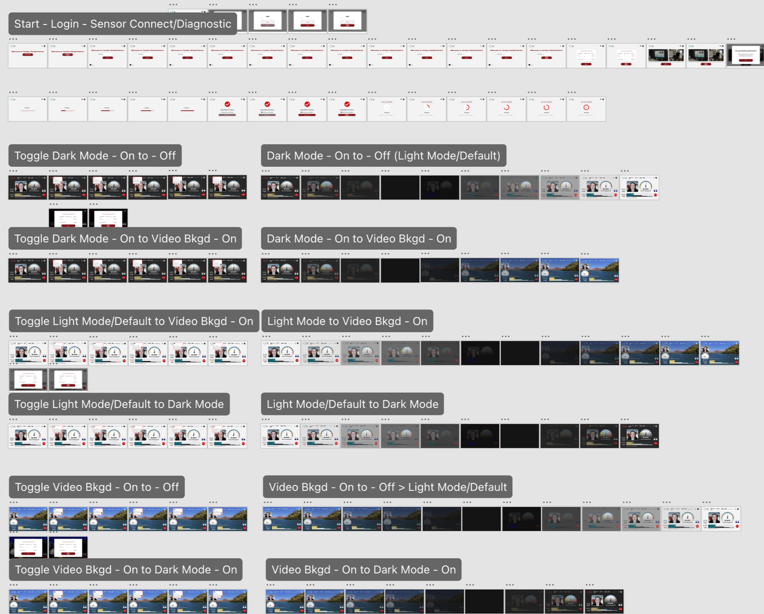Click the red STOP icon in a dark workout frame

coord(296,195)
